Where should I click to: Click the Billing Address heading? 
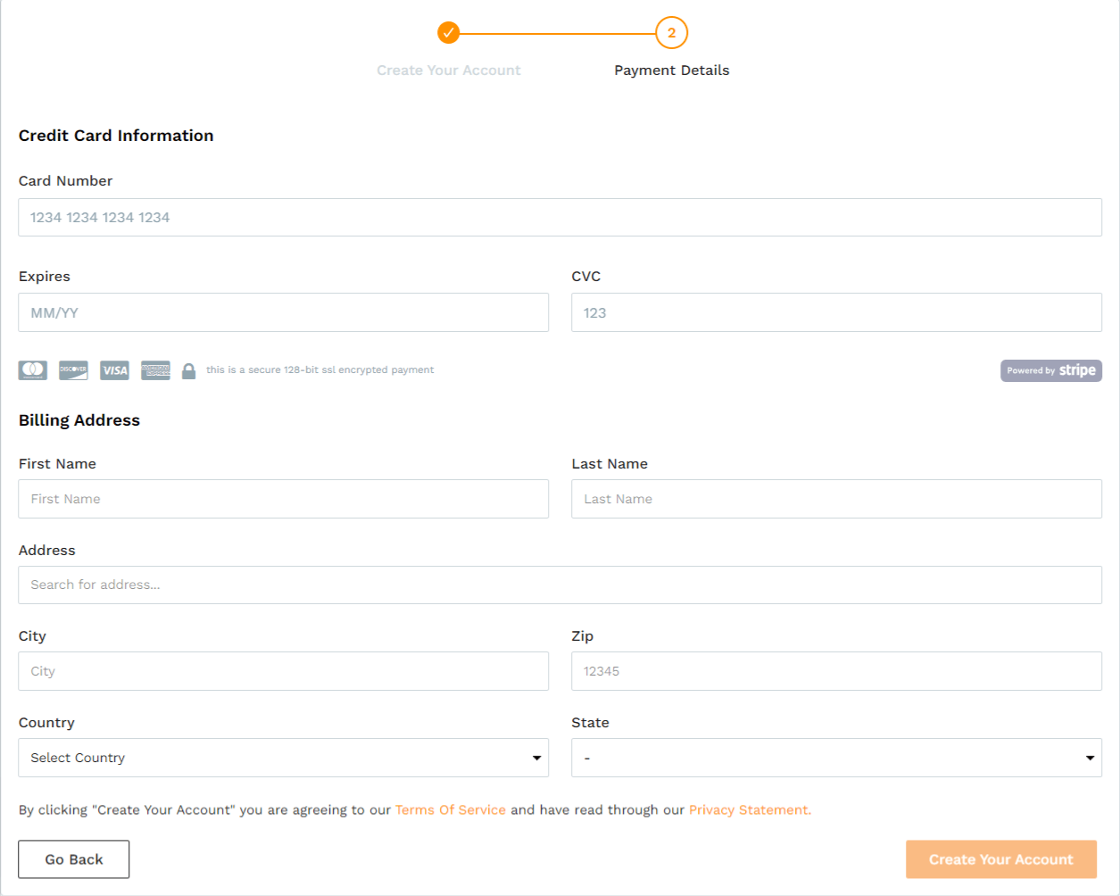tap(79, 420)
